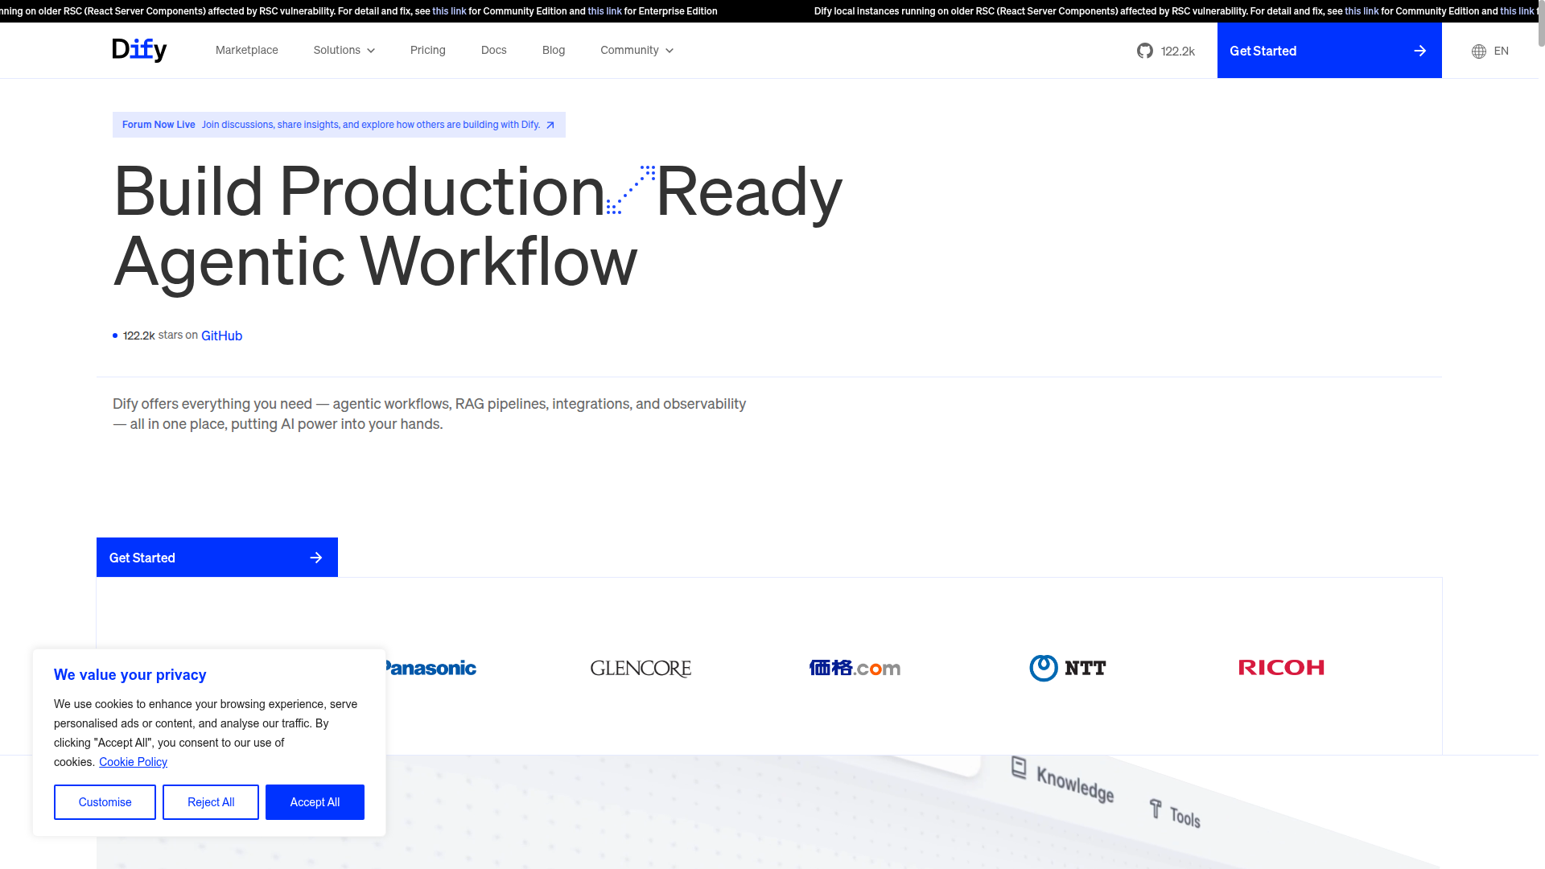Click the Dify logo in header
Screen dimensions: 1545x869
click(139, 50)
